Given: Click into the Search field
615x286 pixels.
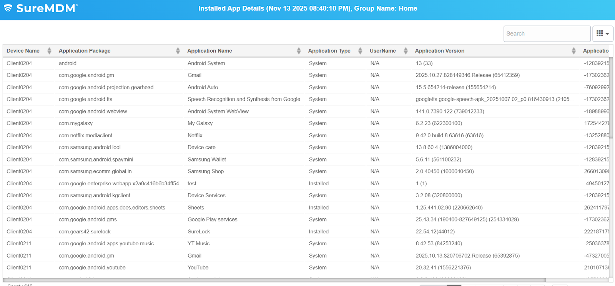Looking at the screenshot, I should [x=547, y=34].
